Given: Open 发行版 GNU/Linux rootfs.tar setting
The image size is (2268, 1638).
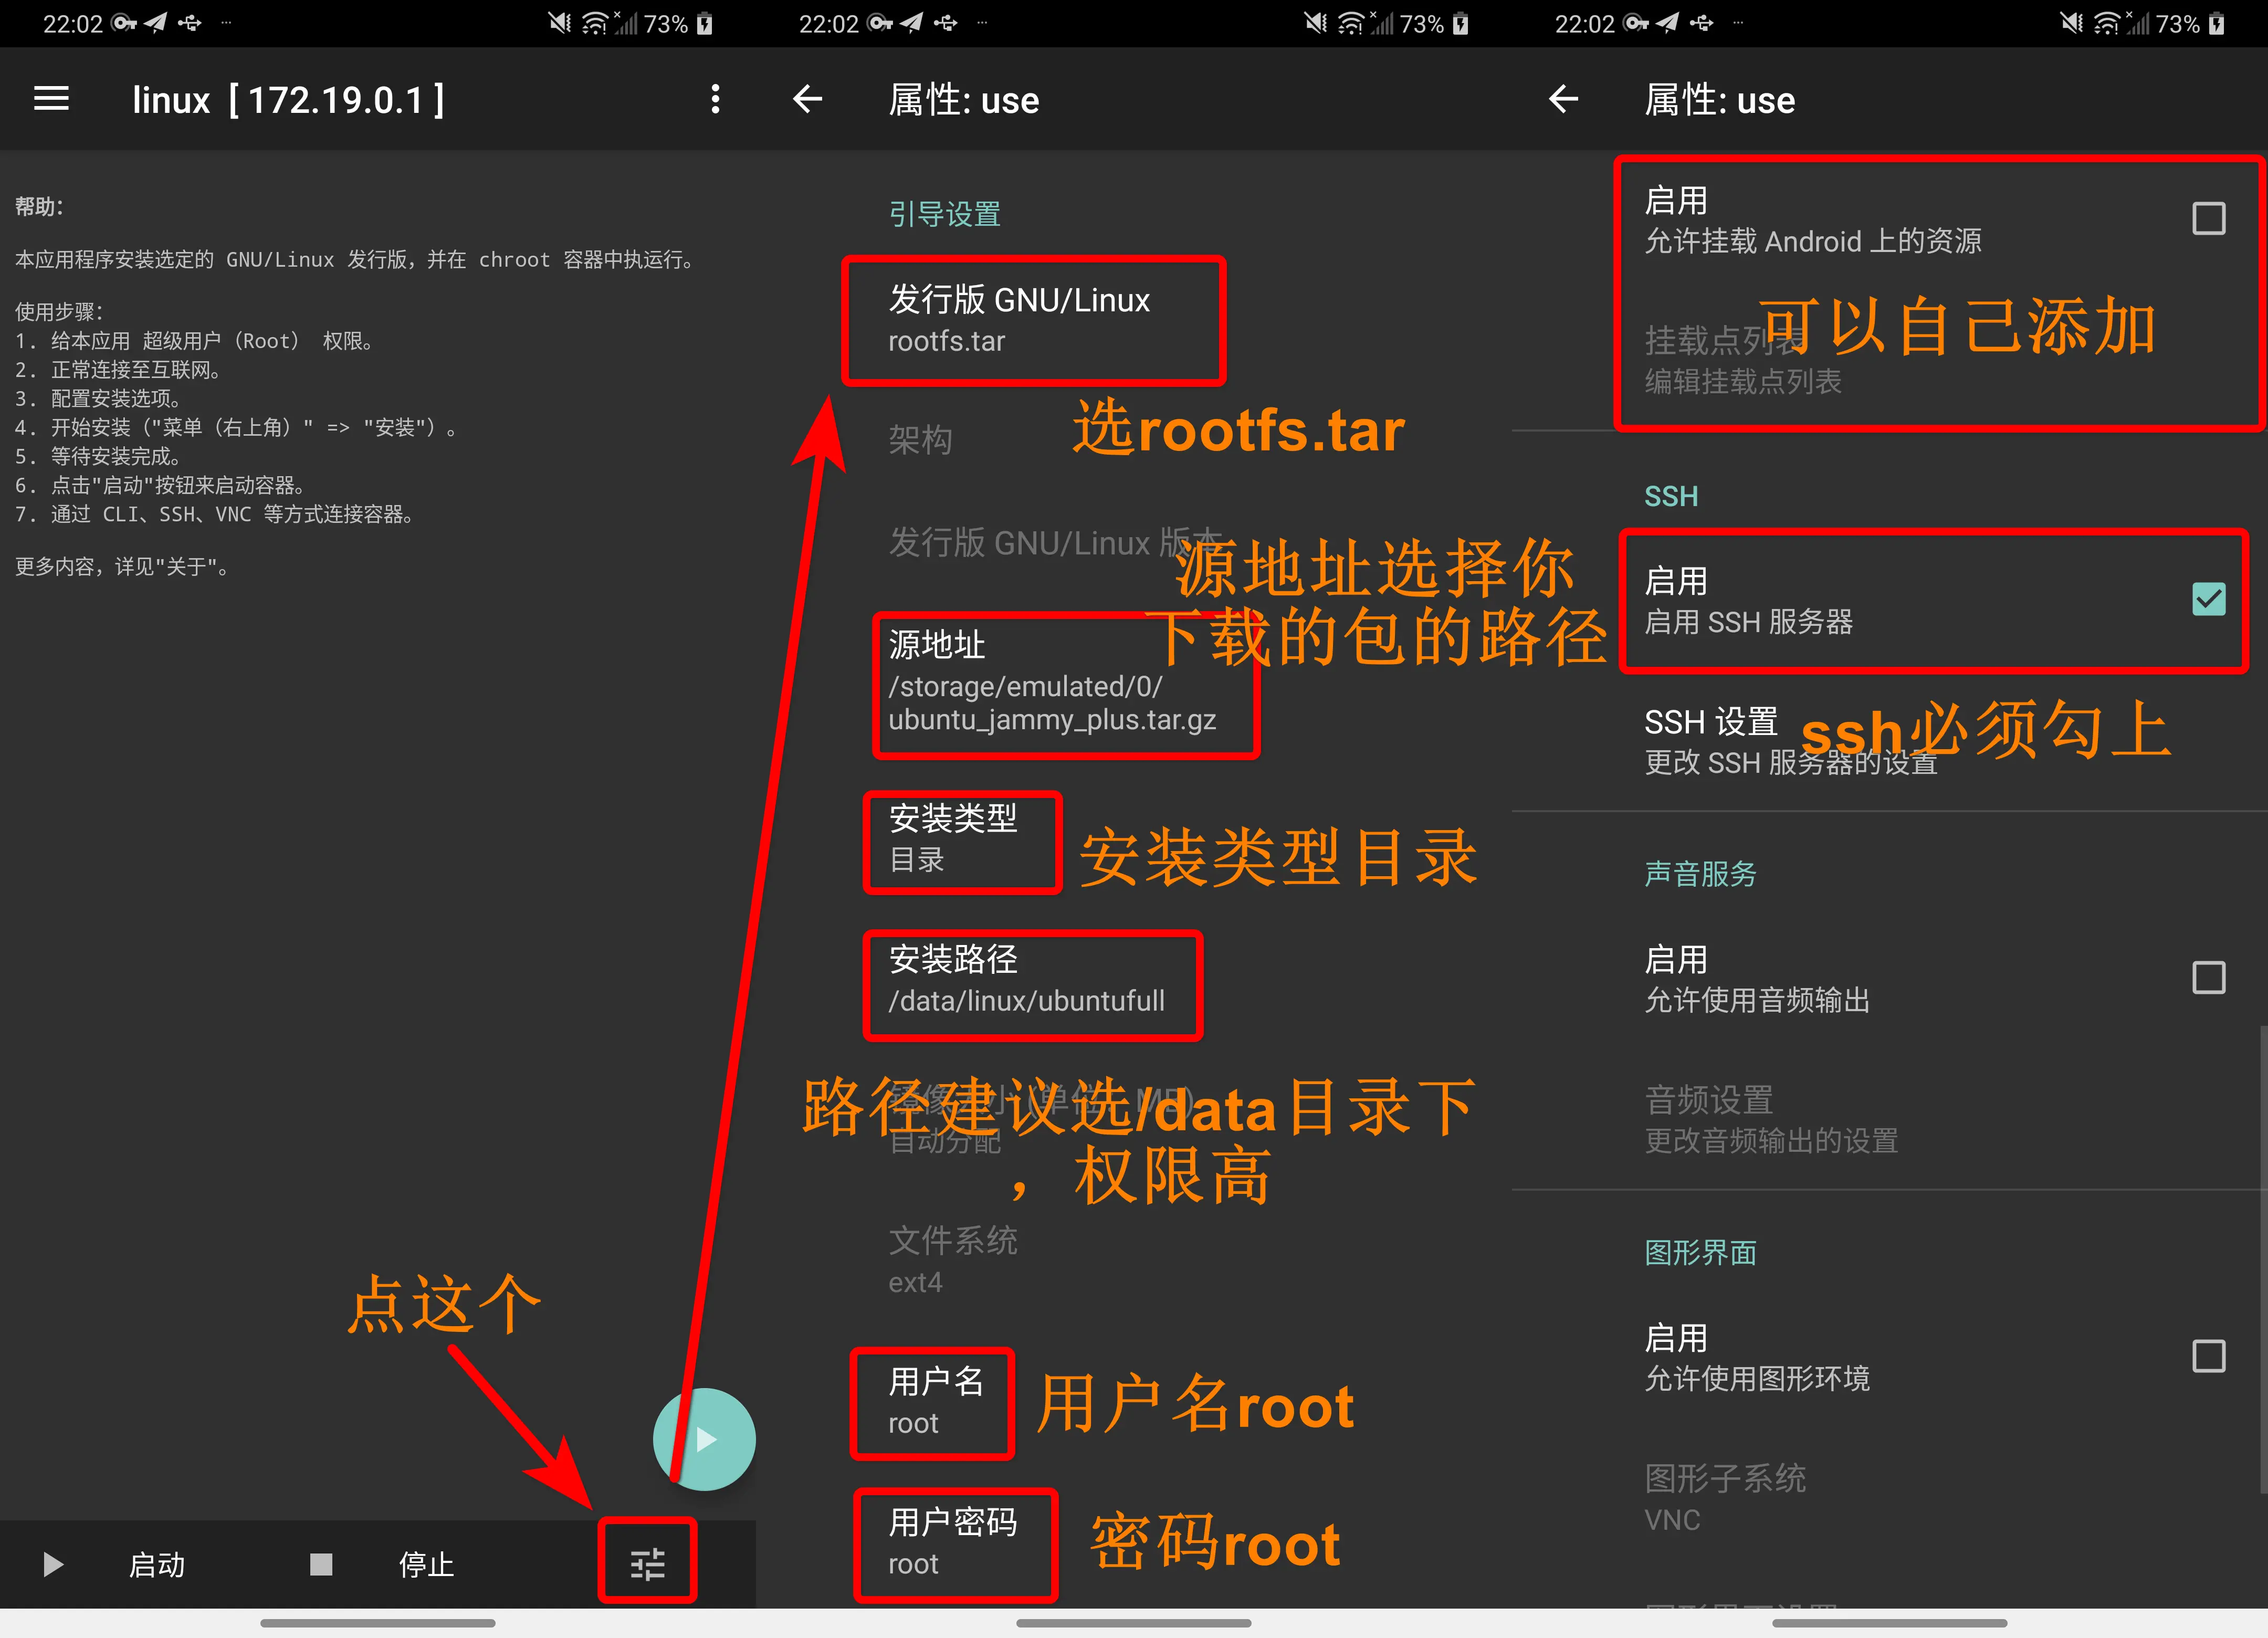Looking at the screenshot, I should 1134,320.
